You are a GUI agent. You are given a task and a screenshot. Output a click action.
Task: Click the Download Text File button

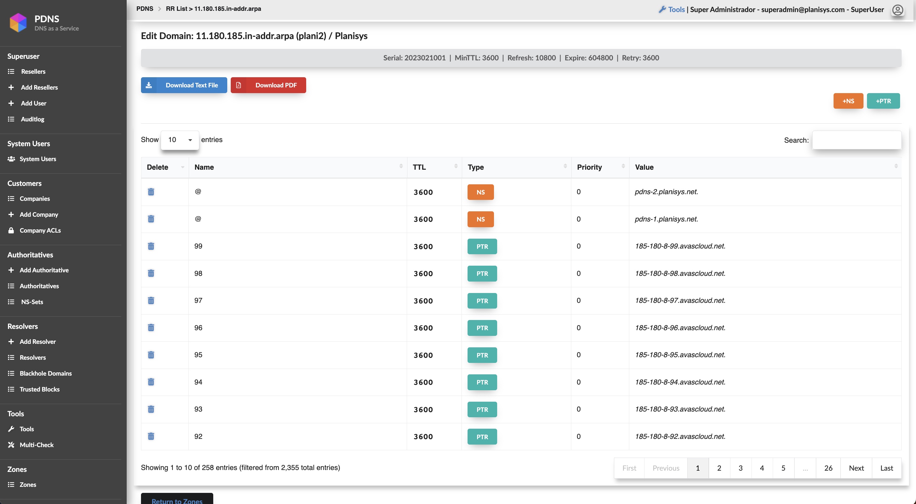coord(184,85)
